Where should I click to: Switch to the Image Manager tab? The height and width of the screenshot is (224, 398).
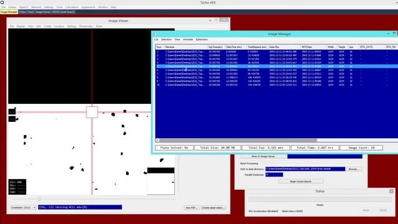click(x=9, y=12)
